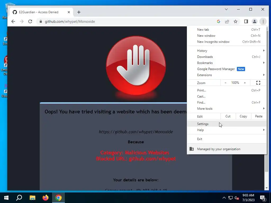Toggle fullscreen mode icon
The image size is (271, 203).
(258, 83)
